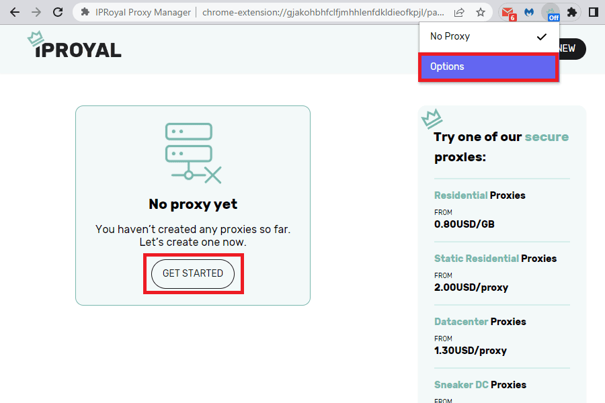Click the 0.80USD/GB price text
605x403 pixels.
click(x=464, y=224)
